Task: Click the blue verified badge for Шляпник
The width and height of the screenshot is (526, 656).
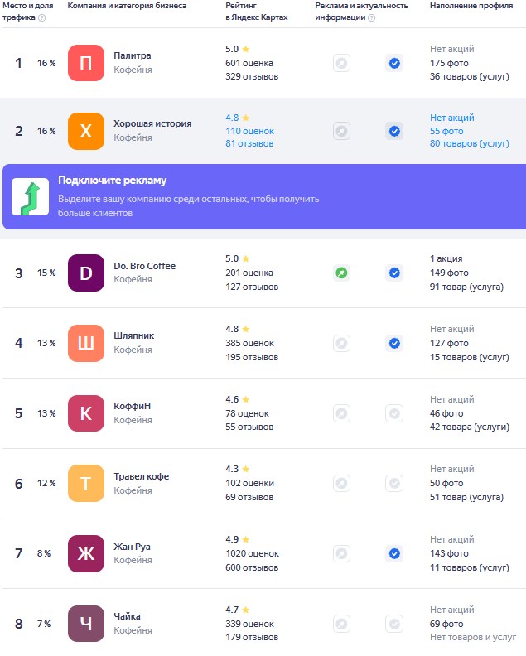Action: [x=394, y=343]
